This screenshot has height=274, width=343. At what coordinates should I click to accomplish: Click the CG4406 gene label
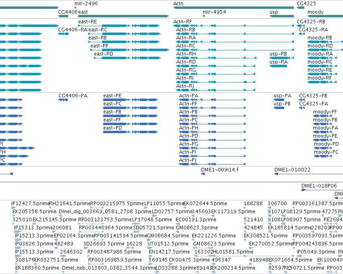click(x=68, y=12)
